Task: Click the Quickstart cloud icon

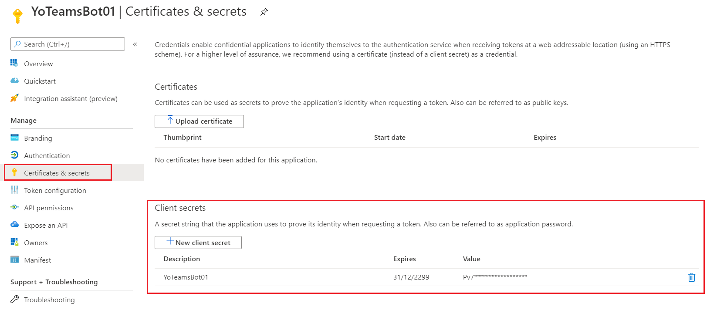Action: (14, 81)
